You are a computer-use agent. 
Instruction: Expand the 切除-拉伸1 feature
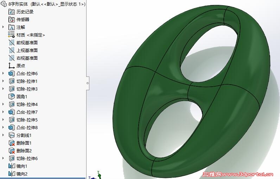tap(3, 81)
